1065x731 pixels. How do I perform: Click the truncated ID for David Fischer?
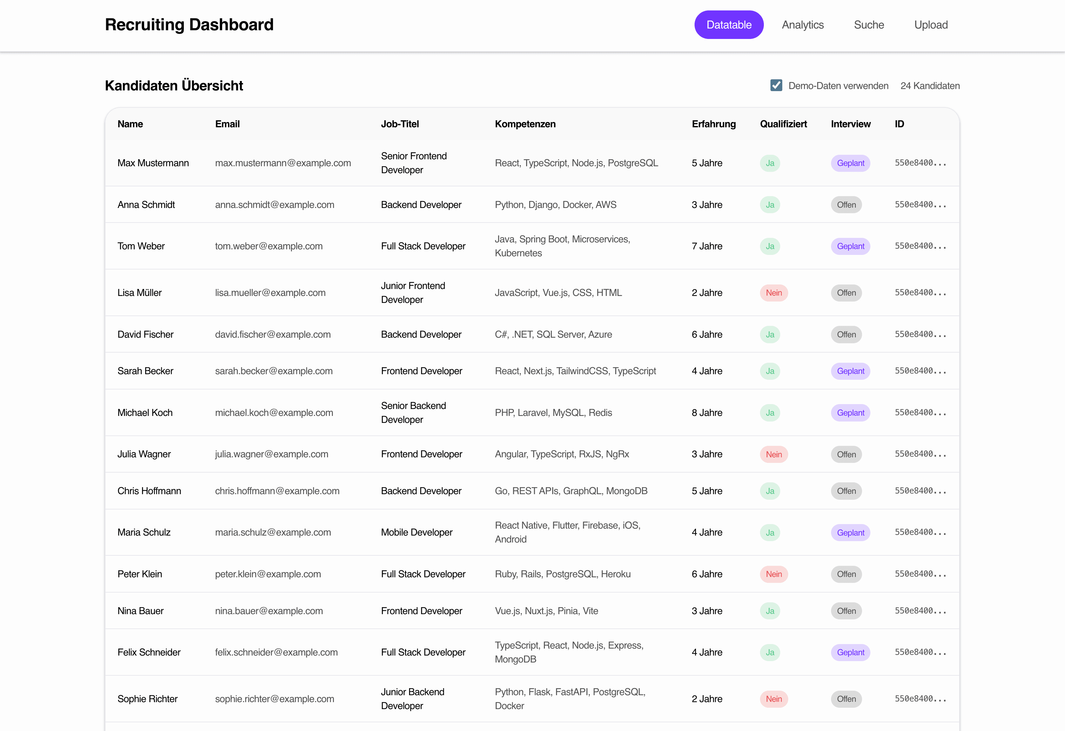tap(921, 334)
